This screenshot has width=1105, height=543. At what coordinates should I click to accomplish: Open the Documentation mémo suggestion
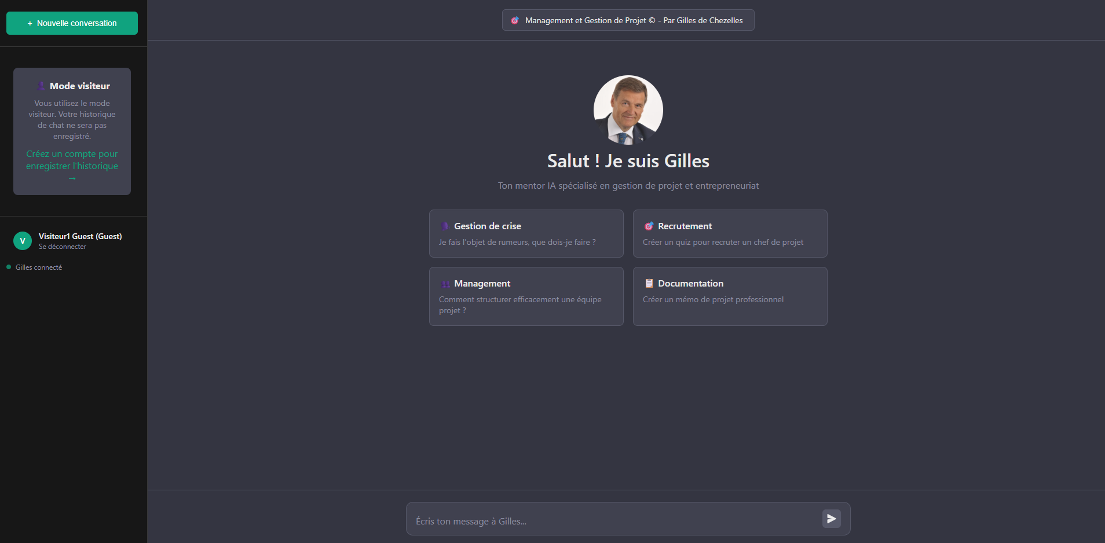[730, 296]
